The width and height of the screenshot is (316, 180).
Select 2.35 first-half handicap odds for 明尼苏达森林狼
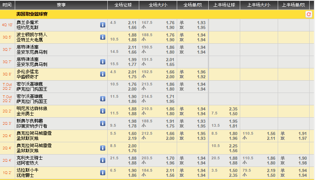tap(233, 109)
